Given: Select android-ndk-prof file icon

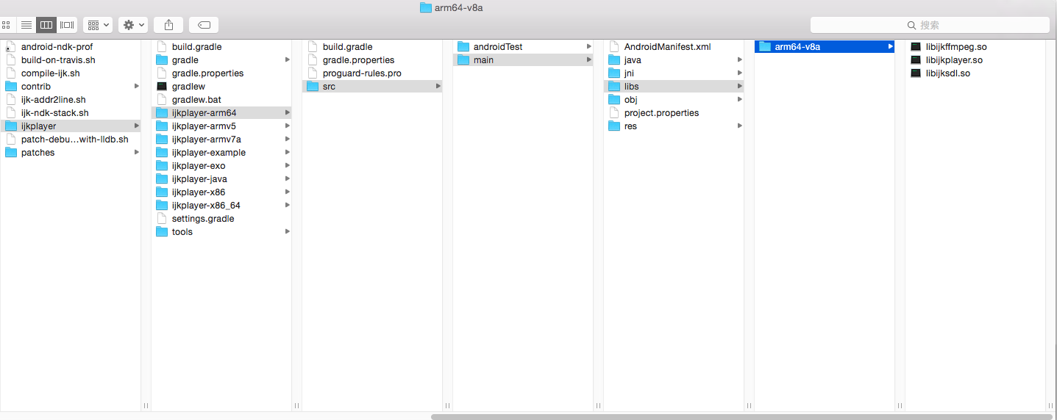Looking at the screenshot, I should (x=11, y=47).
